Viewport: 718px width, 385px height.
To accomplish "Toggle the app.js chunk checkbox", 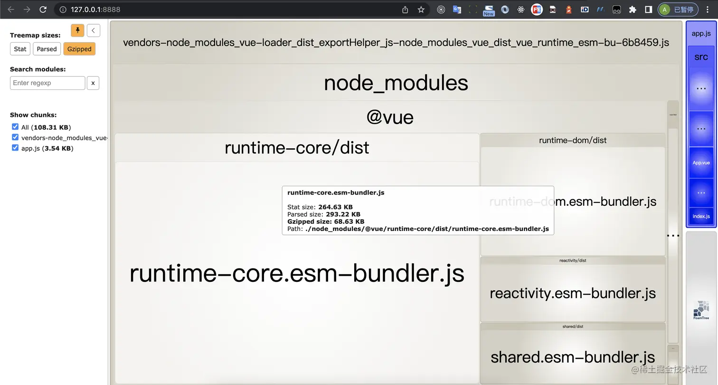I will 15,148.
